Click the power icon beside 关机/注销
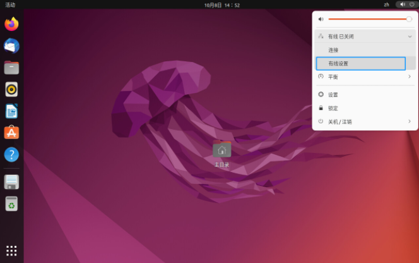419x263 pixels. point(321,121)
